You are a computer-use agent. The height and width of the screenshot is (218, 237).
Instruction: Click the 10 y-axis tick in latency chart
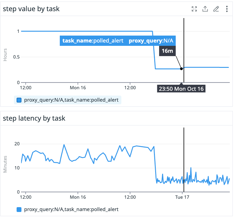tap(17, 168)
